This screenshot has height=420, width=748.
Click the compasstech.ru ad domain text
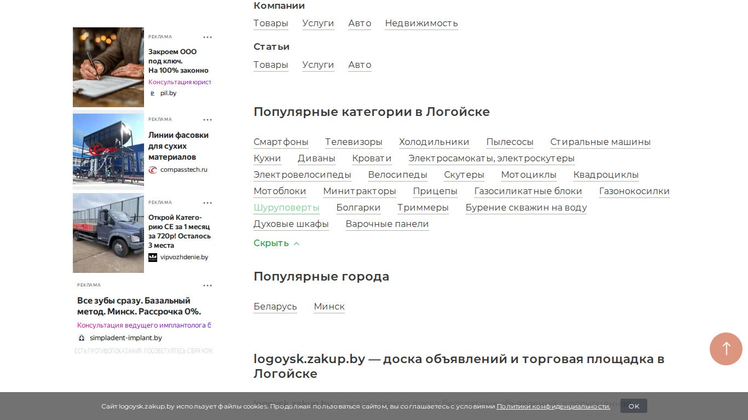184,170
